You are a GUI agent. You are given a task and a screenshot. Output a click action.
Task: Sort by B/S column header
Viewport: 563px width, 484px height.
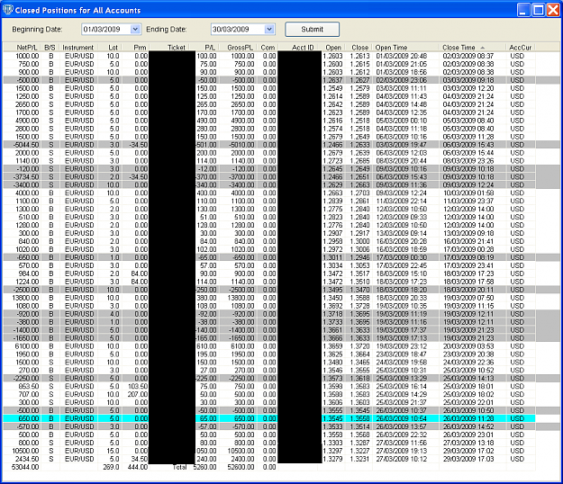pos(50,48)
